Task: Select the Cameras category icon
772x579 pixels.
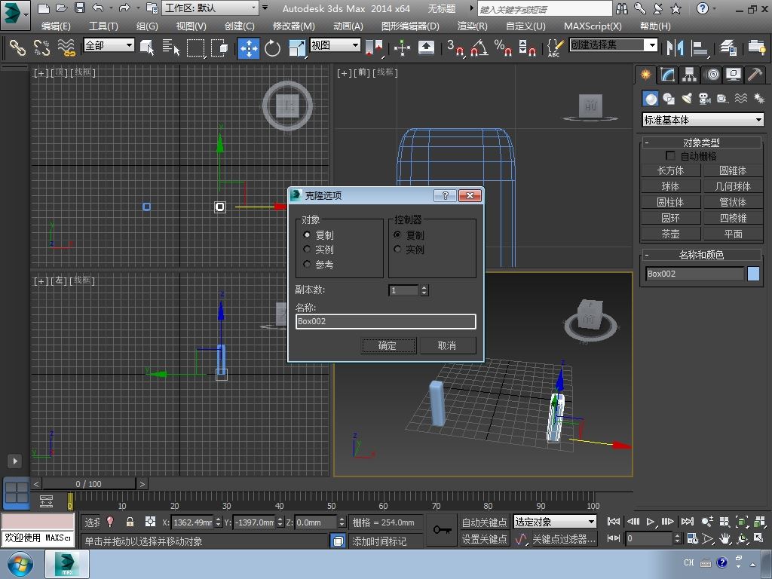Action: [x=705, y=99]
